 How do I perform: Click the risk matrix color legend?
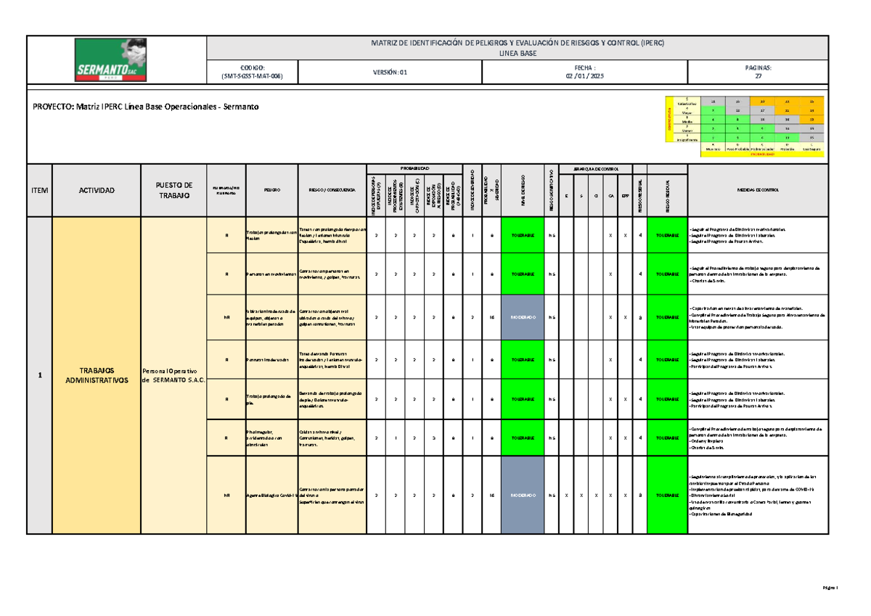tap(745, 126)
